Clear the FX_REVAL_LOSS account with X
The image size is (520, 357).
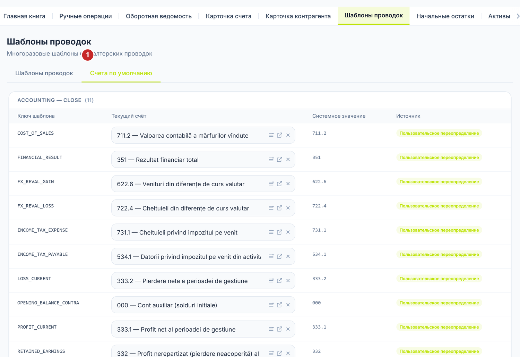click(288, 208)
